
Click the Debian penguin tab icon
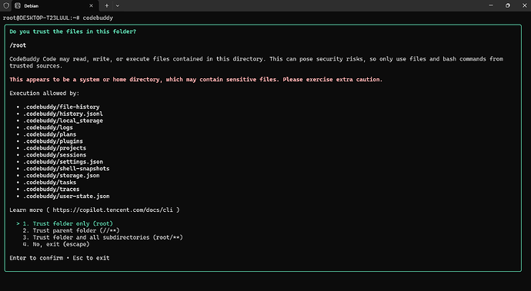18,5
